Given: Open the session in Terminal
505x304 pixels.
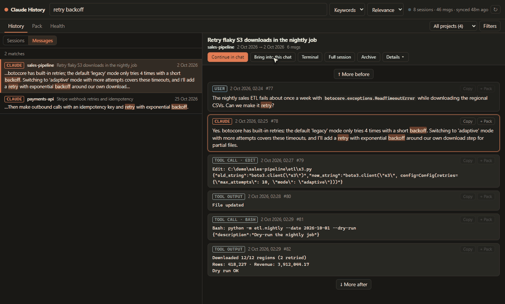Looking at the screenshot, I should [310, 57].
